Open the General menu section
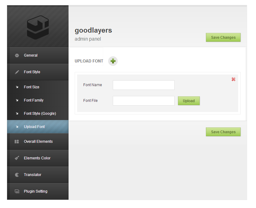Image resolution: width=256 pixels, height=208 pixels. click(38, 55)
